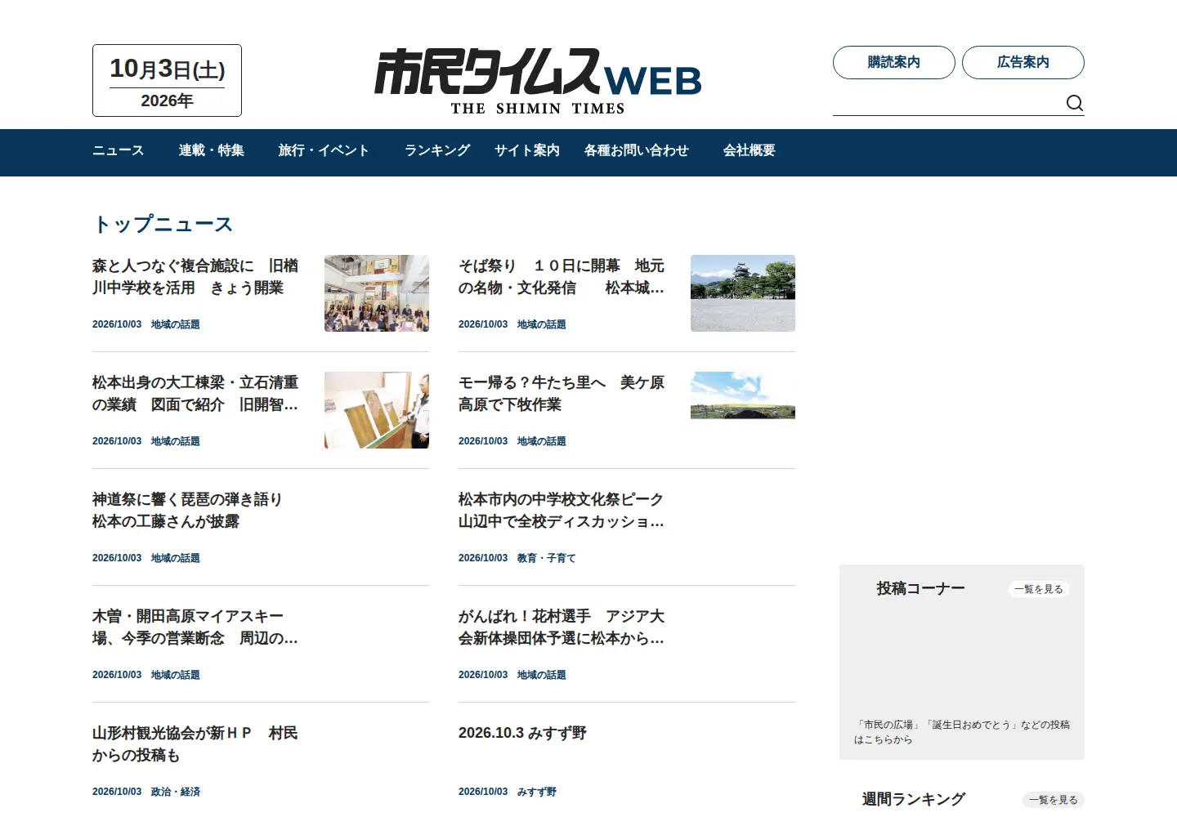Open the ニュース menu
1177x817 pixels.
(119, 150)
